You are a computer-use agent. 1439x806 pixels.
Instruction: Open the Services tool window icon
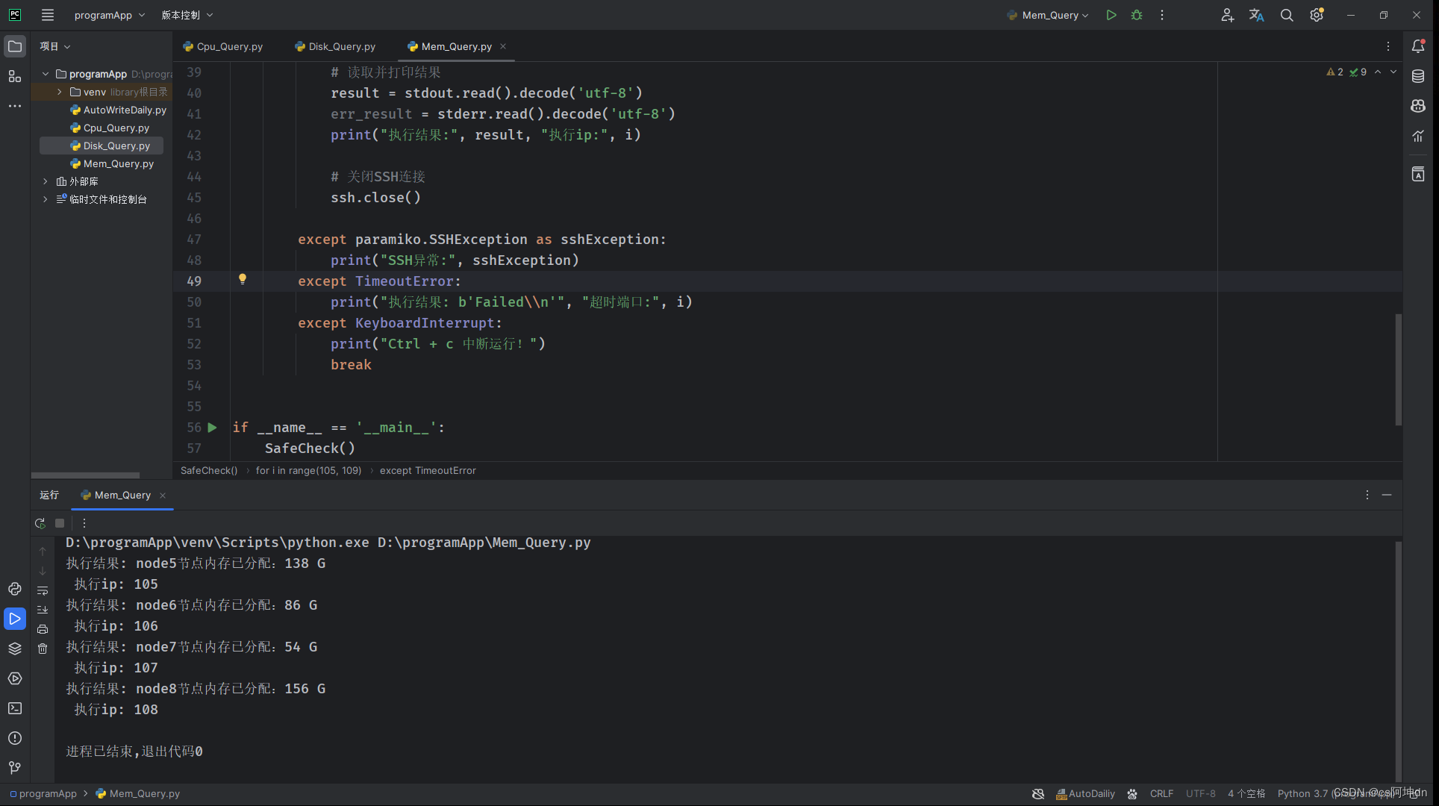pos(15,678)
